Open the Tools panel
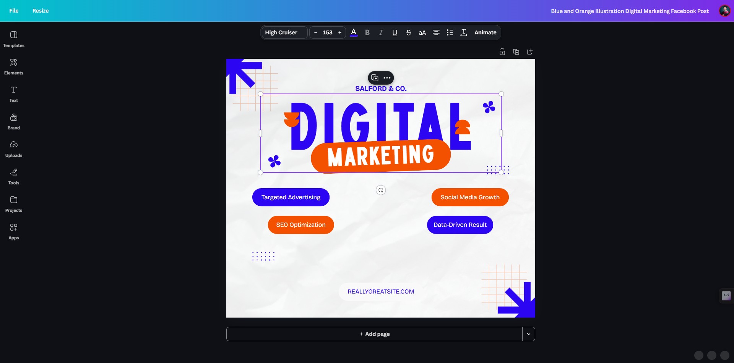The width and height of the screenshot is (734, 363). coord(14,177)
